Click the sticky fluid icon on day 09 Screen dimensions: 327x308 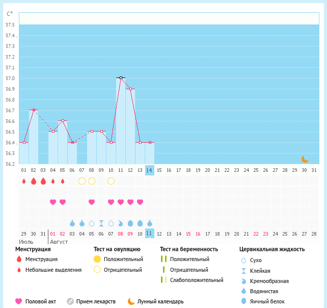point(101,223)
